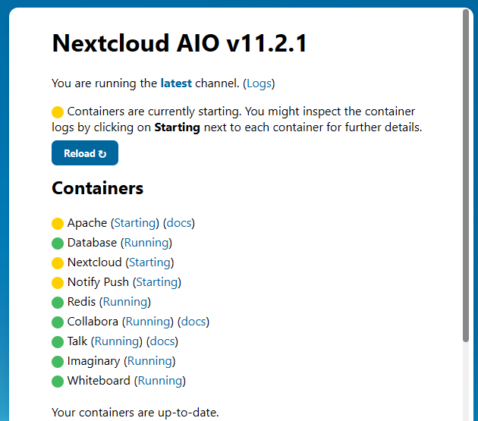Click the green status dot beside Whiteboard
This screenshot has width=478, height=421.
58,381
